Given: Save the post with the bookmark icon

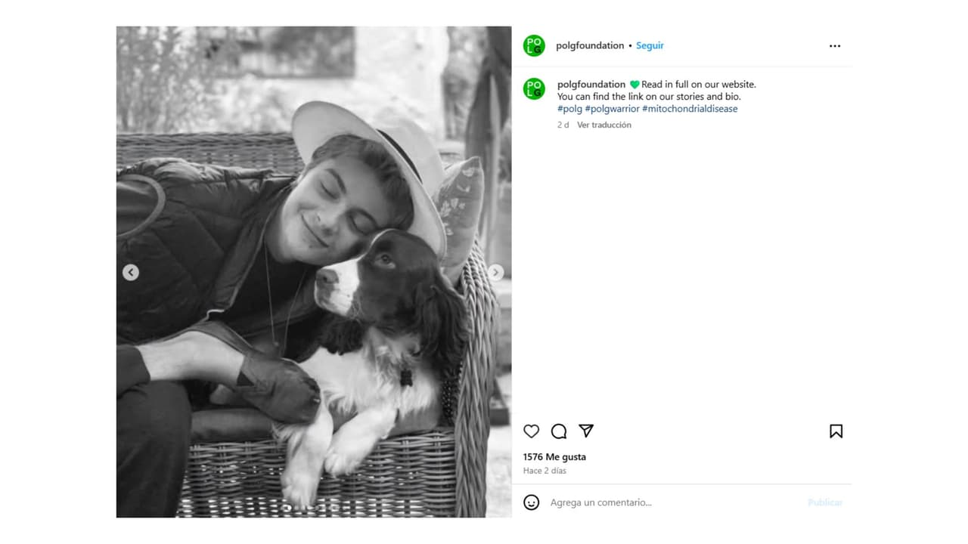Looking at the screenshot, I should 836,431.
